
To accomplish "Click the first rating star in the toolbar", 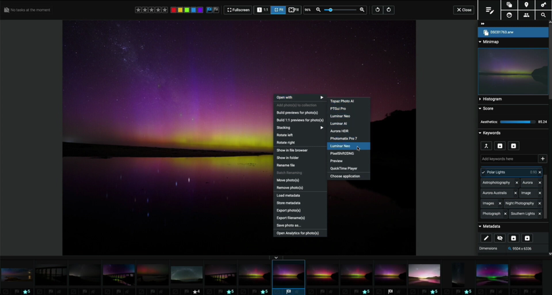I will 139,10.
